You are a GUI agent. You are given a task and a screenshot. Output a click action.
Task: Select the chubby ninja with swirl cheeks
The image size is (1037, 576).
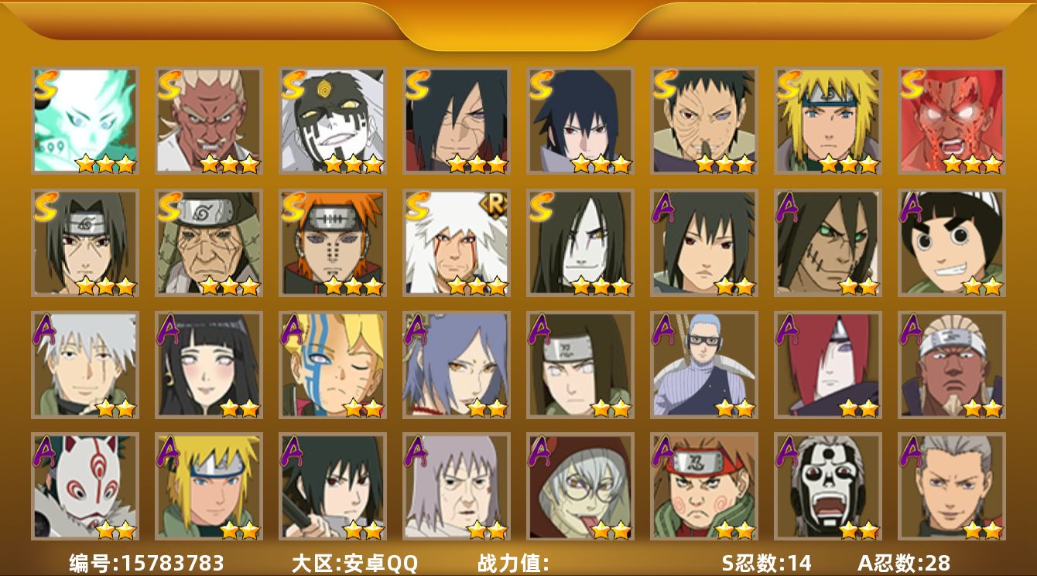(x=704, y=486)
